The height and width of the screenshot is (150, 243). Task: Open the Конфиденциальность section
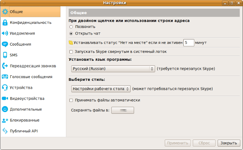tap(31, 22)
